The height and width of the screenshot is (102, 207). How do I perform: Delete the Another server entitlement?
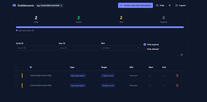point(177,85)
